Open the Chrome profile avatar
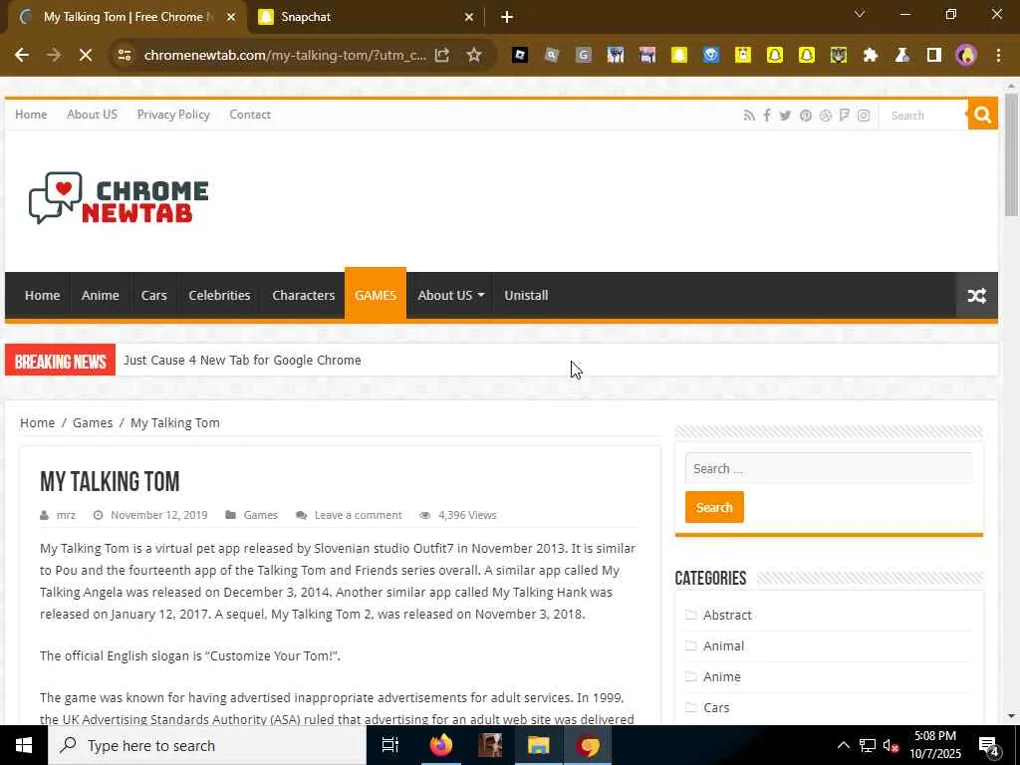 tap(966, 56)
